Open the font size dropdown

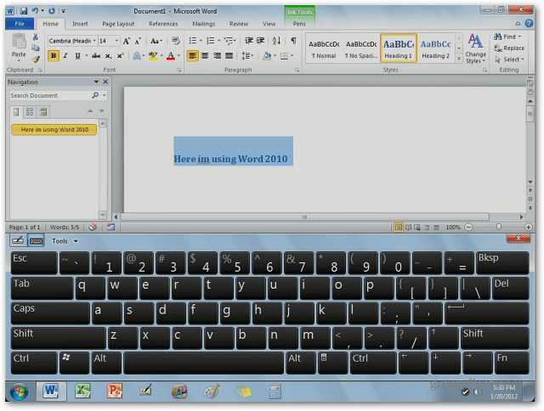[x=116, y=41]
